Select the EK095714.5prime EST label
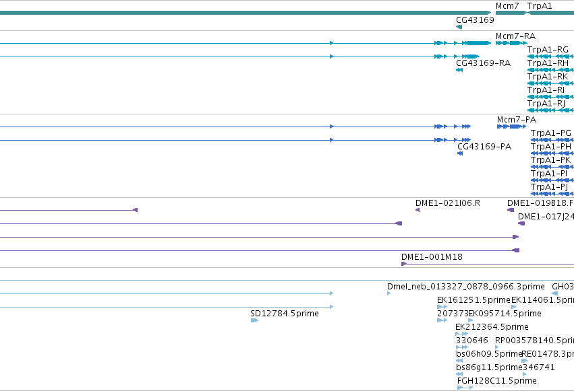This screenshot has width=574, height=391. pyautogui.click(x=505, y=314)
